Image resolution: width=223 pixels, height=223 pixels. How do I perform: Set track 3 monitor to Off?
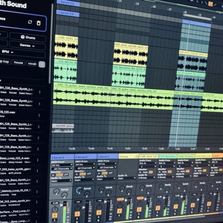point(110,173)
